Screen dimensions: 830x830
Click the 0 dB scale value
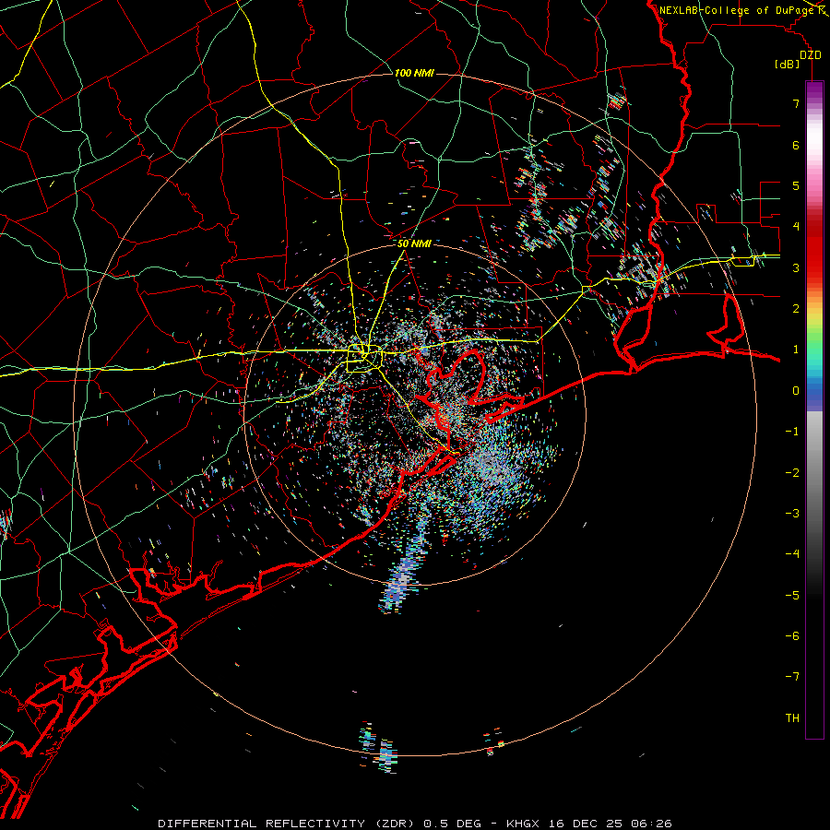(x=796, y=390)
